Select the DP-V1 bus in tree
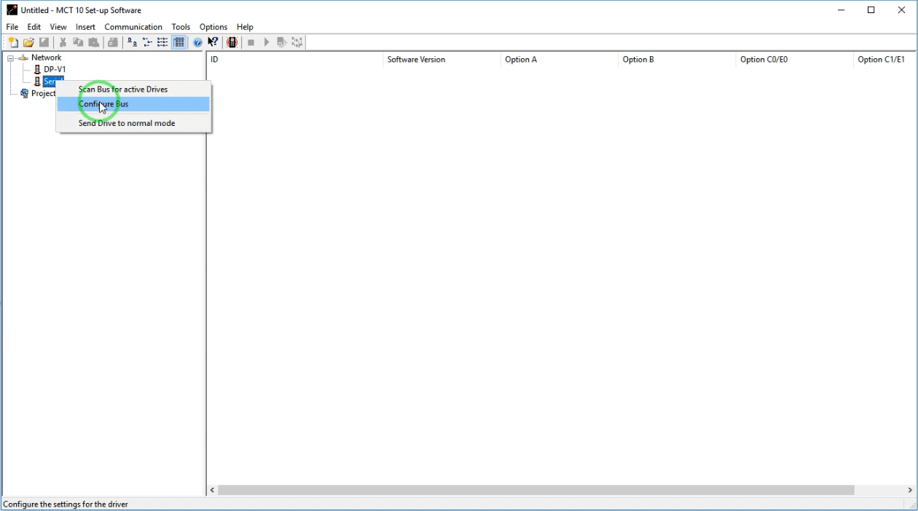The height and width of the screenshot is (511, 918). (54, 70)
